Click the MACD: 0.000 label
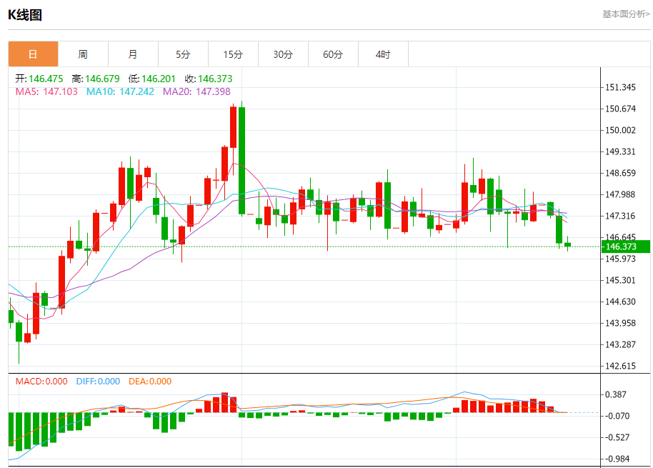The width and height of the screenshot is (653, 468). pos(41,382)
